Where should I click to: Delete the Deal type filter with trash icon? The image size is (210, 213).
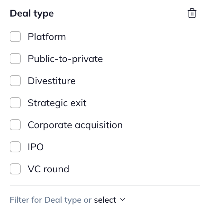192,13
